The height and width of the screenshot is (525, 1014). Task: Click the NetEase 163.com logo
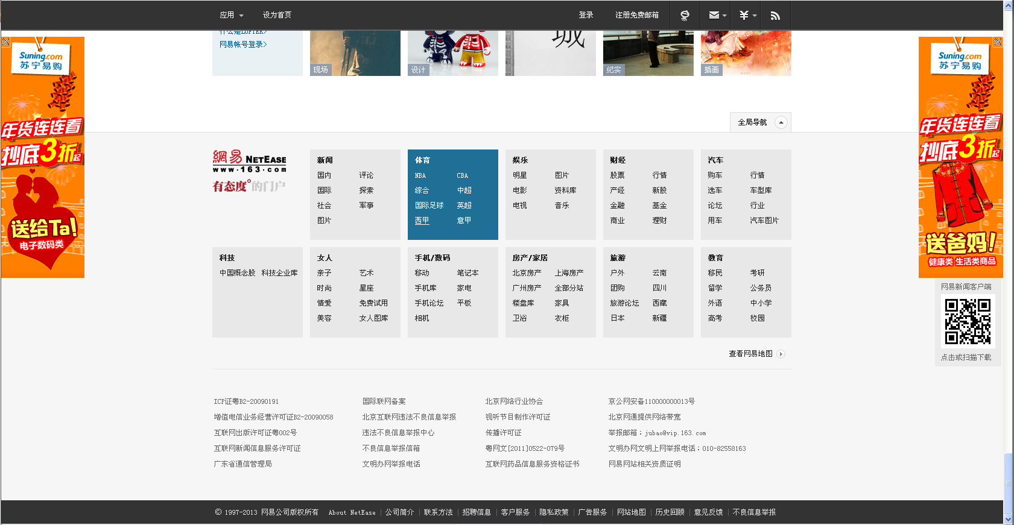point(249,162)
